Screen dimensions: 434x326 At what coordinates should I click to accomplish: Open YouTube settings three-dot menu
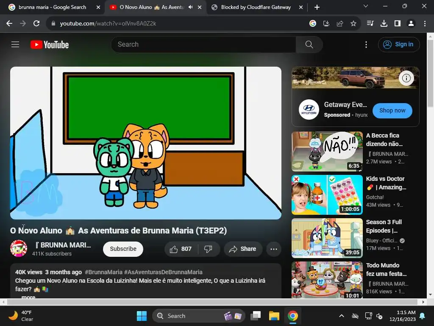(x=366, y=45)
